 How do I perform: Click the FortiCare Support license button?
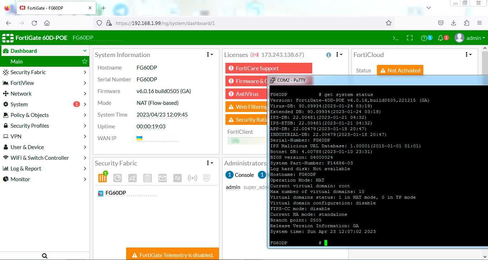click(269, 68)
